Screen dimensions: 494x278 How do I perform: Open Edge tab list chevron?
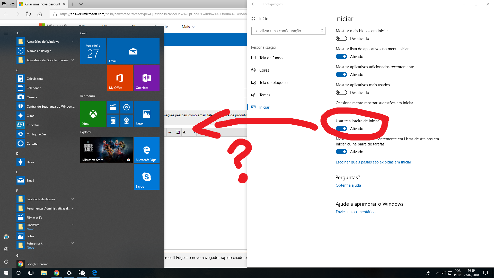pos(81,4)
